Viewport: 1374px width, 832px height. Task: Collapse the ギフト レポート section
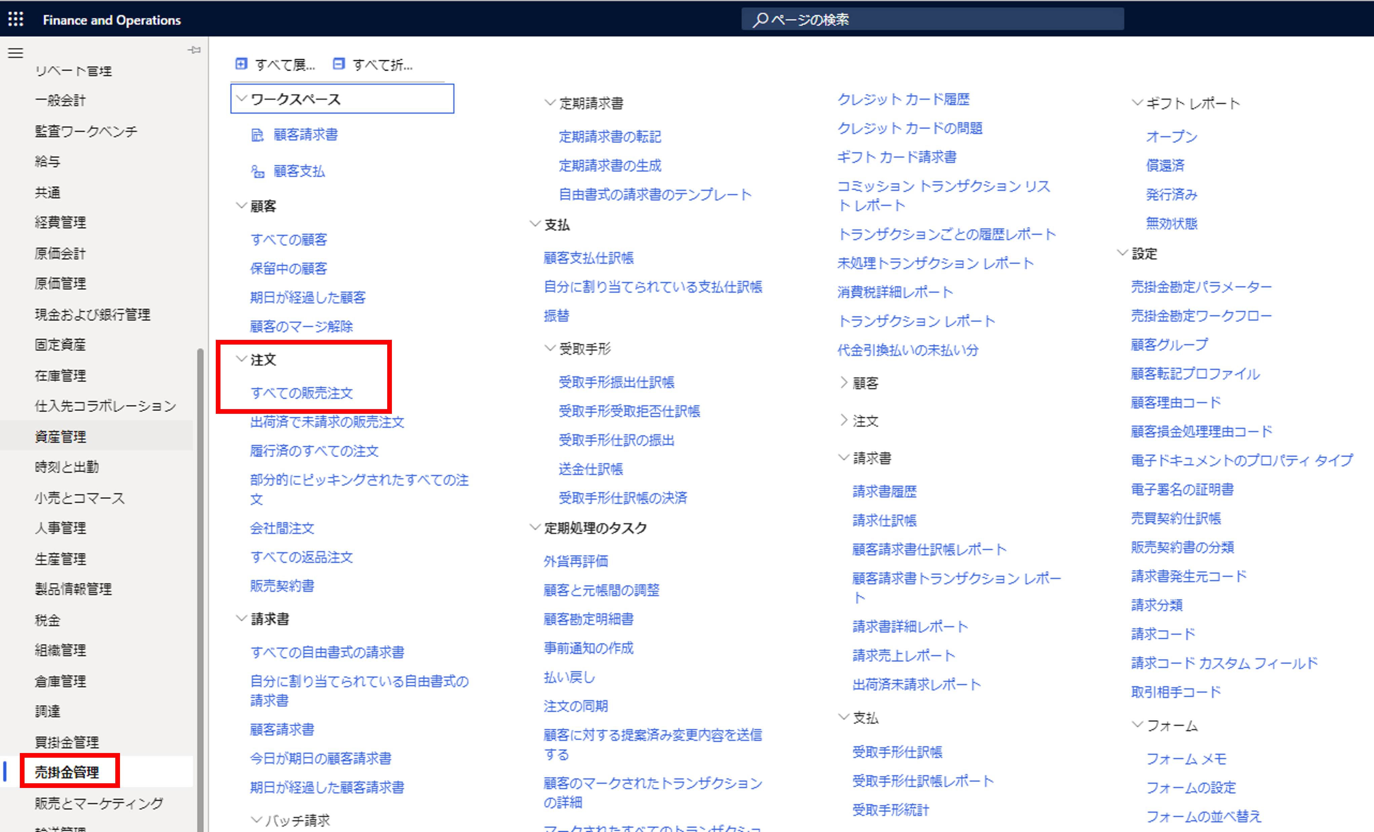click(x=1138, y=103)
